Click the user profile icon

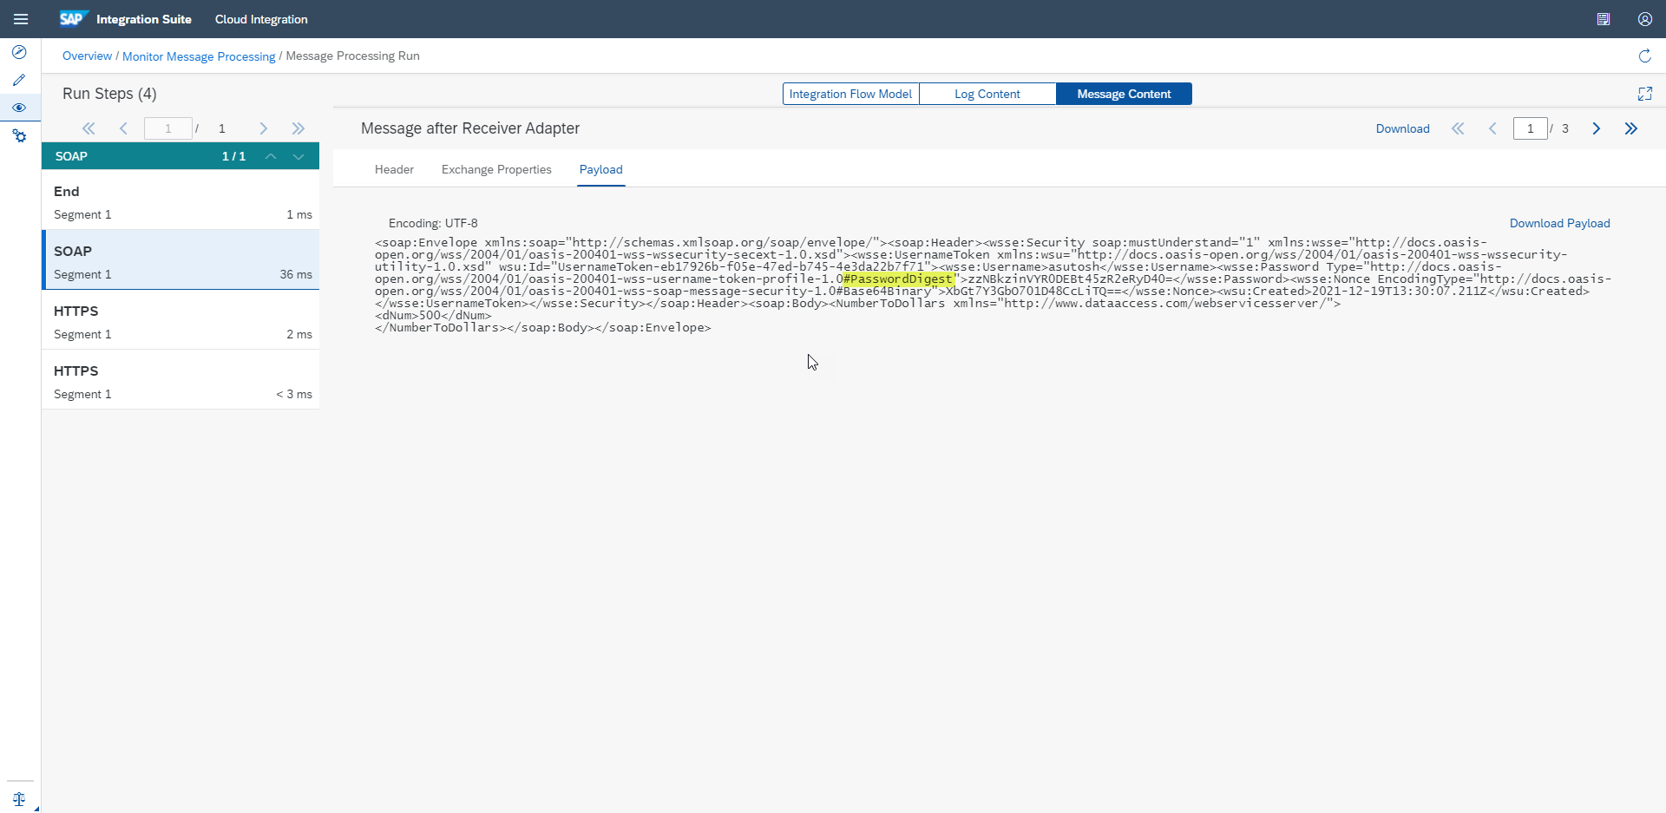point(1644,19)
